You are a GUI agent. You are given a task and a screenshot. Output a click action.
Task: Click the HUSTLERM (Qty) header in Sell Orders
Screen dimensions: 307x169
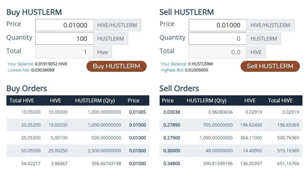click(206, 100)
